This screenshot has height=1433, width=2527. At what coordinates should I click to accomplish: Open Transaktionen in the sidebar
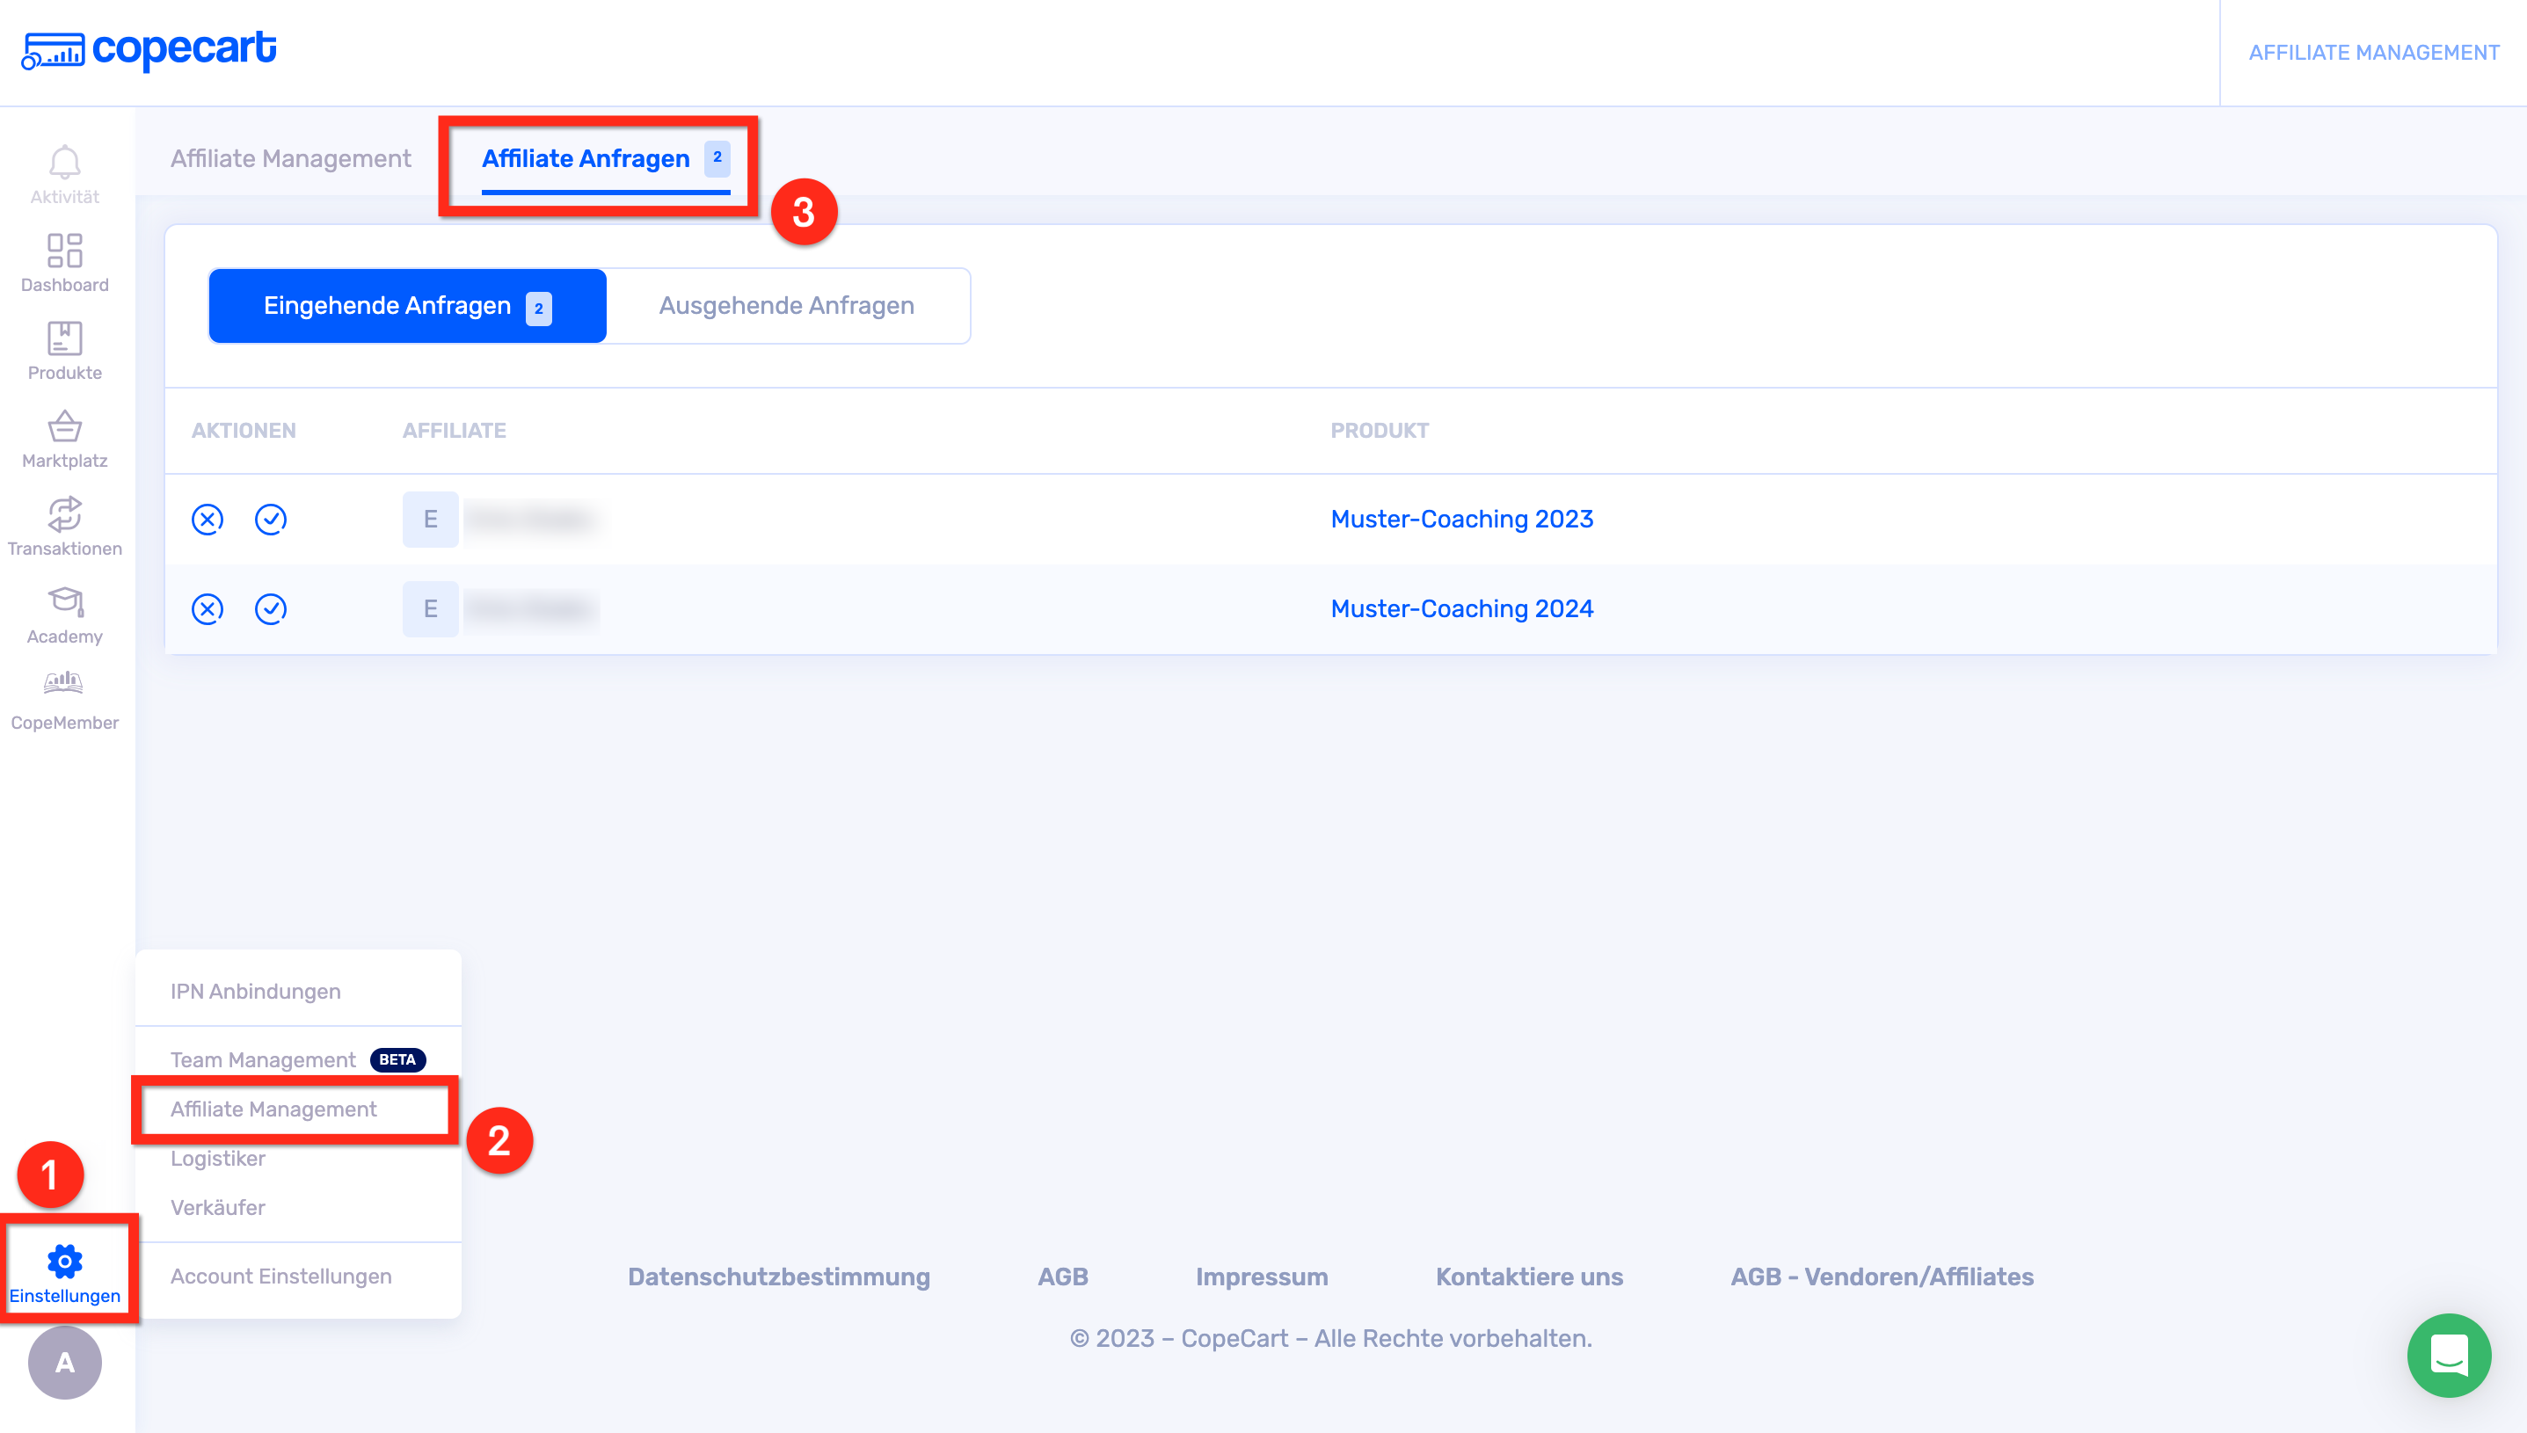pos(65,515)
